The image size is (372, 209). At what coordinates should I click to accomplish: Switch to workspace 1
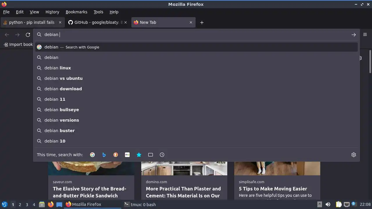(x=13, y=204)
